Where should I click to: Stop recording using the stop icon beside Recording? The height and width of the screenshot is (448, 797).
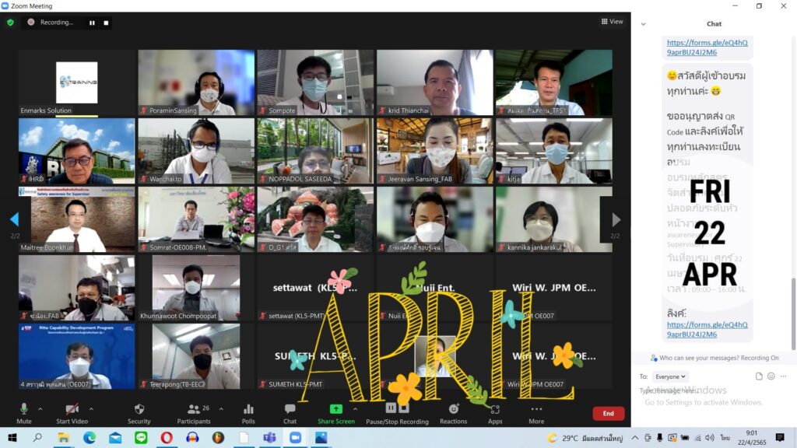[106, 23]
